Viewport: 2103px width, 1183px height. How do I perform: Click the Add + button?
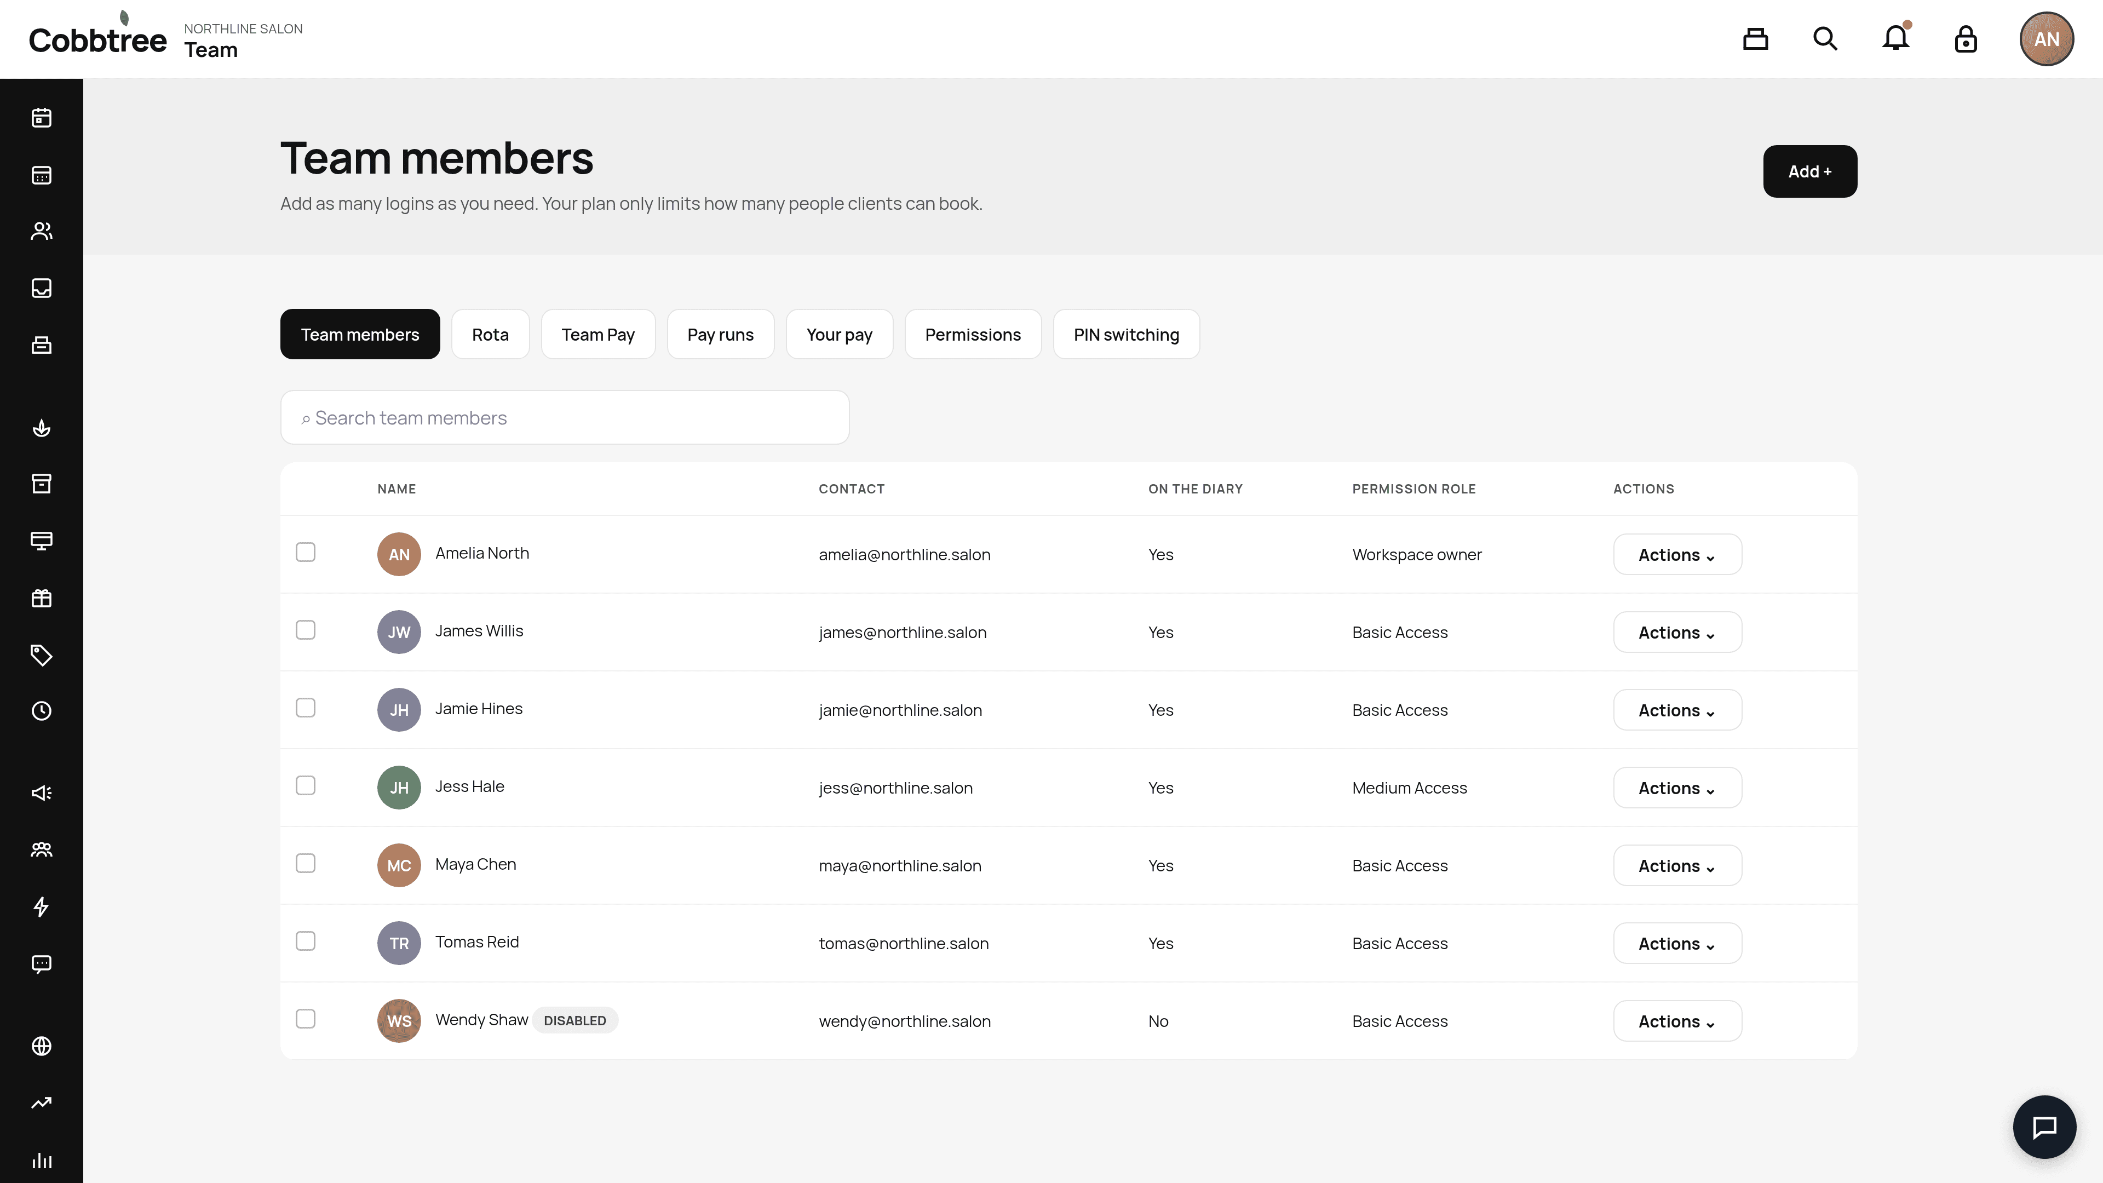click(x=1810, y=171)
